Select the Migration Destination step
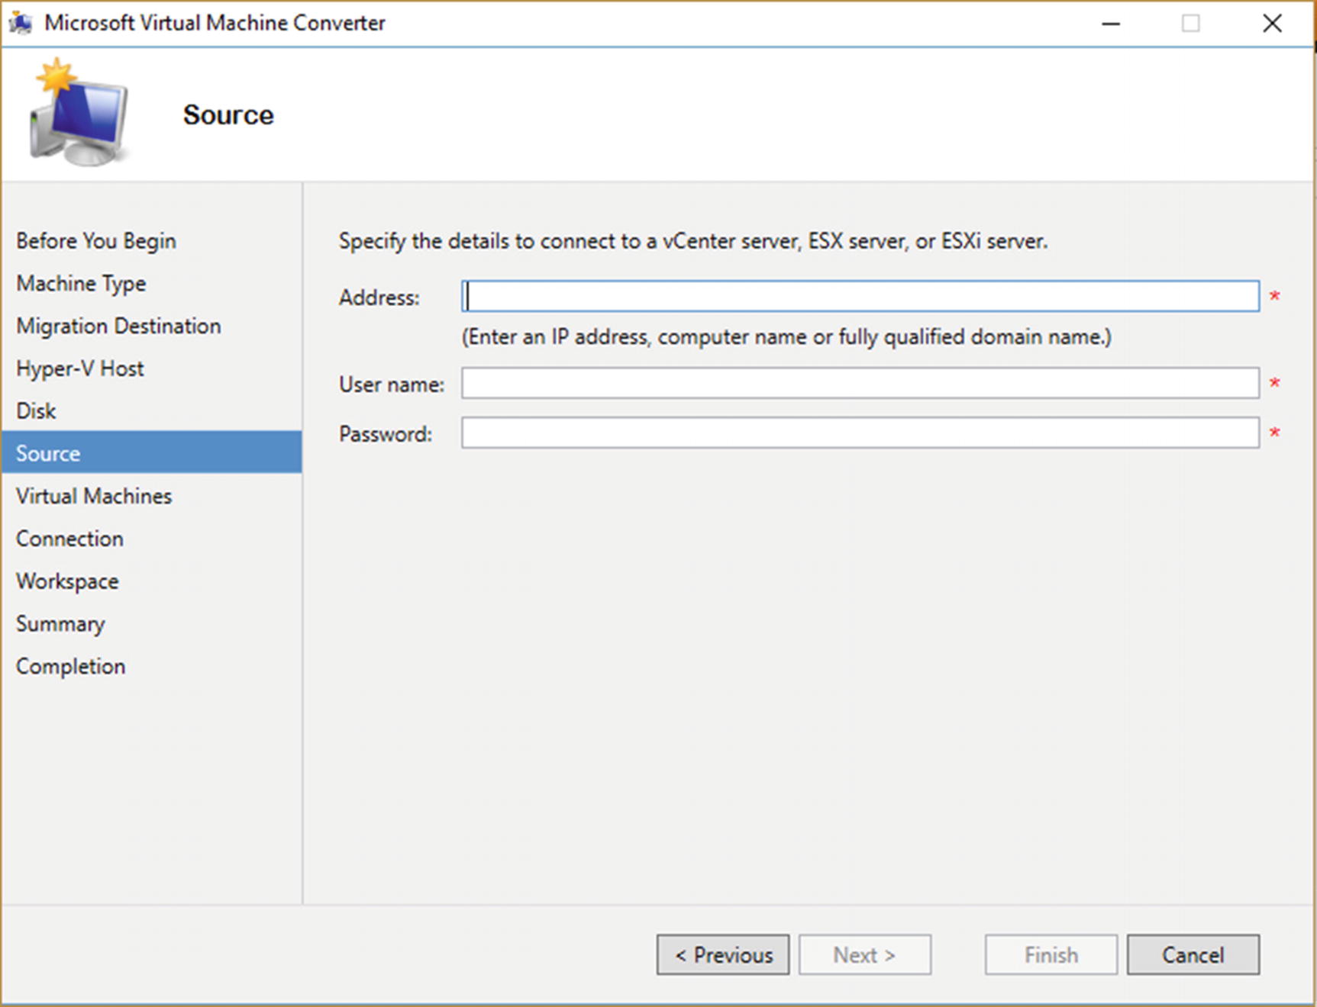This screenshot has height=1007, width=1317. pos(118,327)
